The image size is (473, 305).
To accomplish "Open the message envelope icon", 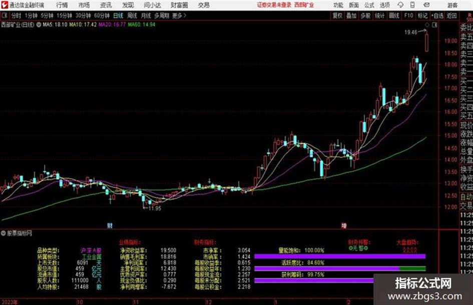I will tap(426, 5).
